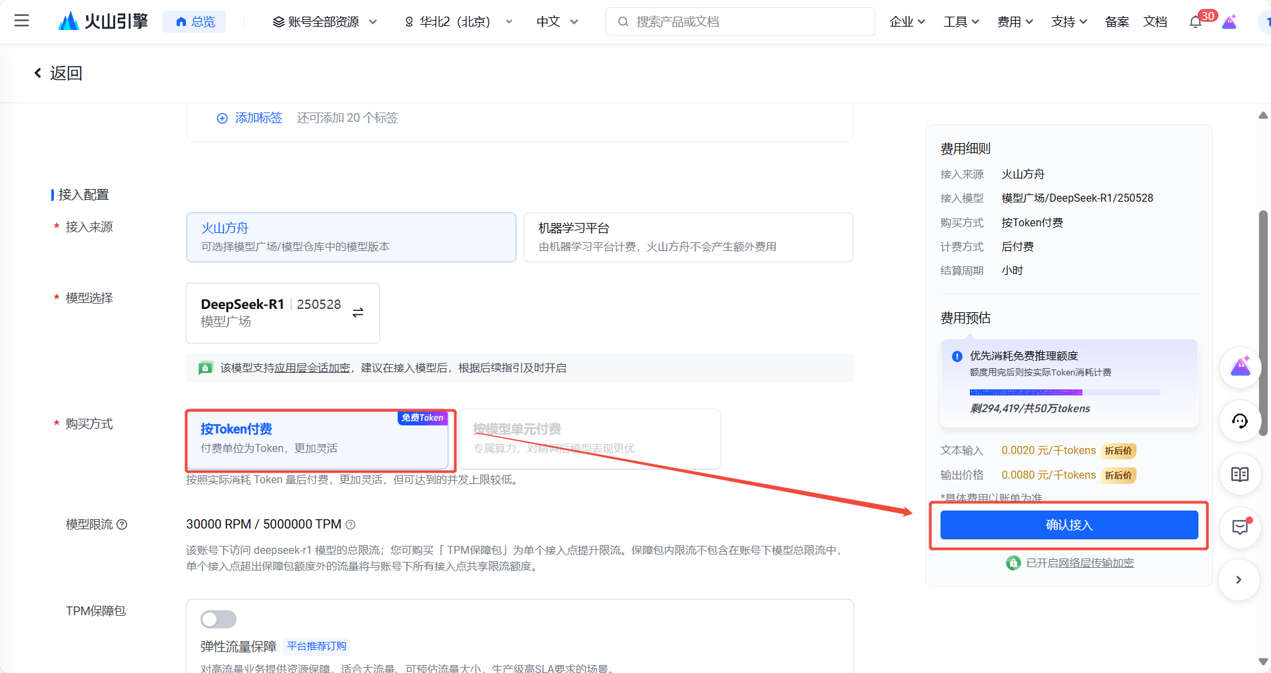Click the 添加标签 link

[258, 118]
